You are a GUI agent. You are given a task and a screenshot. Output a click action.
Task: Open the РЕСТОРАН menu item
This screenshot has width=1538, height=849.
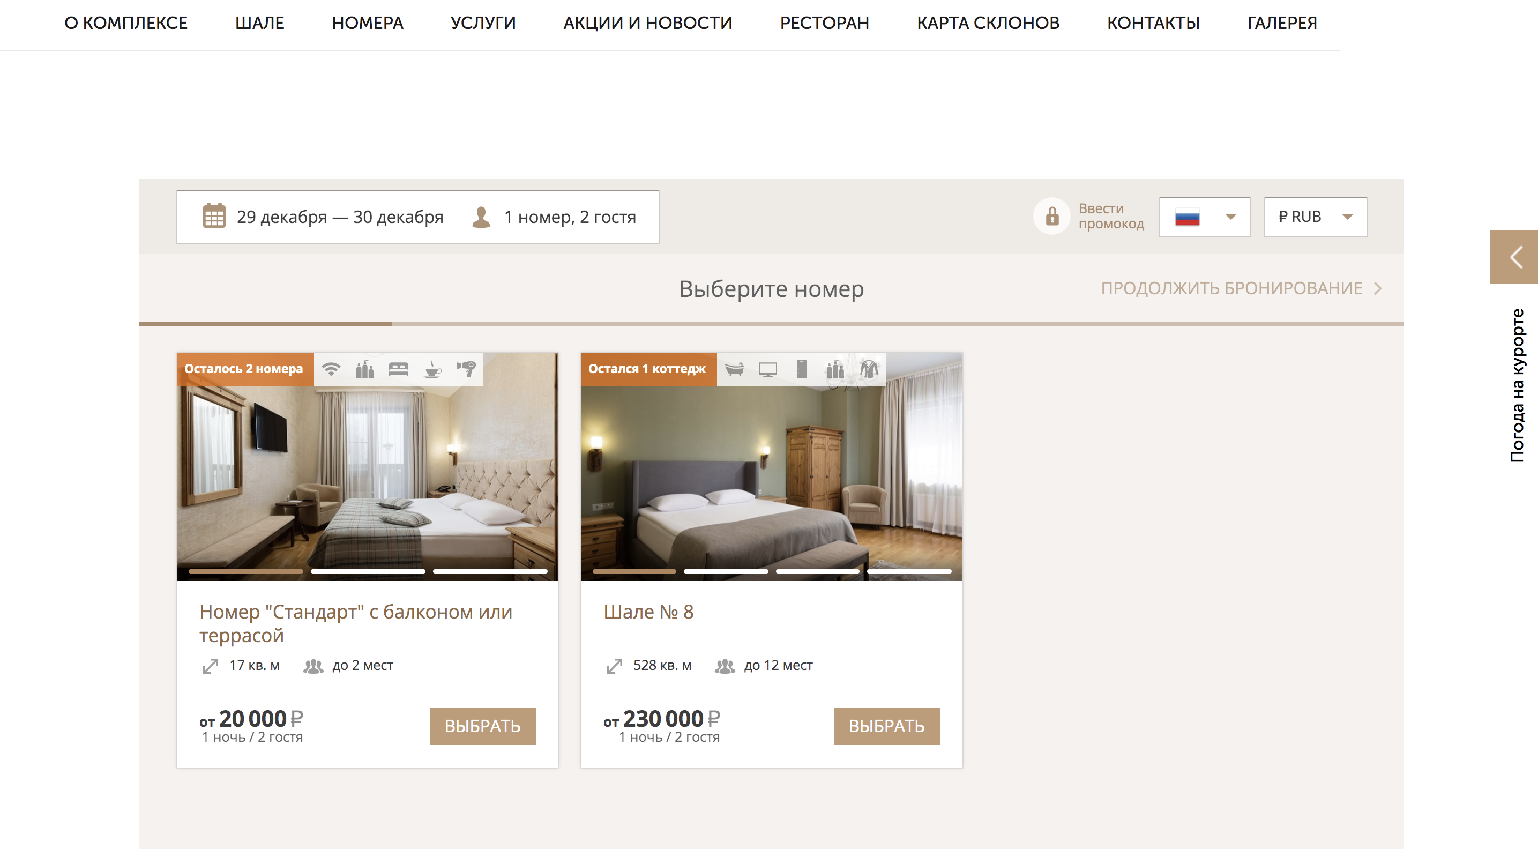click(824, 23)
